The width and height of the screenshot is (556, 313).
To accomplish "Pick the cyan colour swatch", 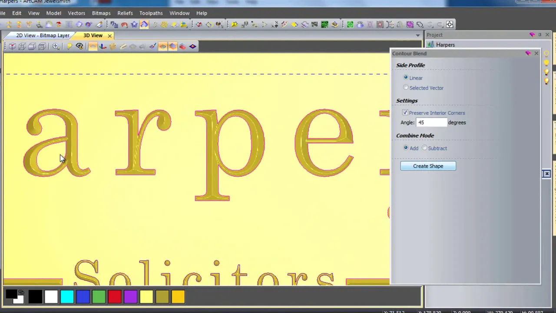I will pyautogui.click(x=67, y=296).
